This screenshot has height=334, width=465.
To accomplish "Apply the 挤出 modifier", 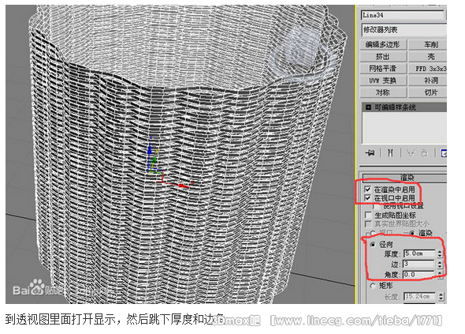I will tap(383, 57).
